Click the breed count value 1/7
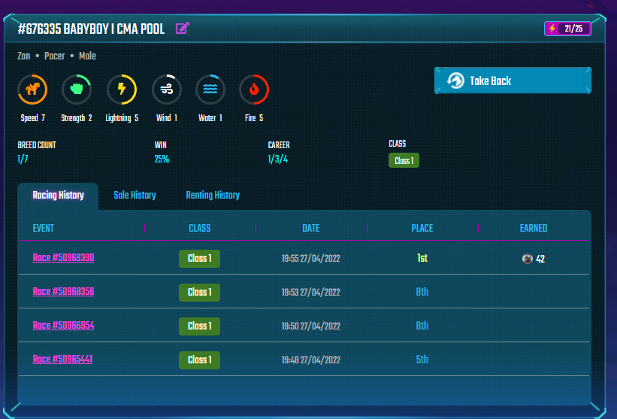The width and height of the screenshot is (617, 419). coord(23,159)
